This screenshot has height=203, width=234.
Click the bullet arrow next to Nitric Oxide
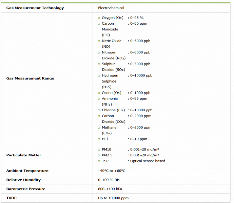click(x=99, y=41)
